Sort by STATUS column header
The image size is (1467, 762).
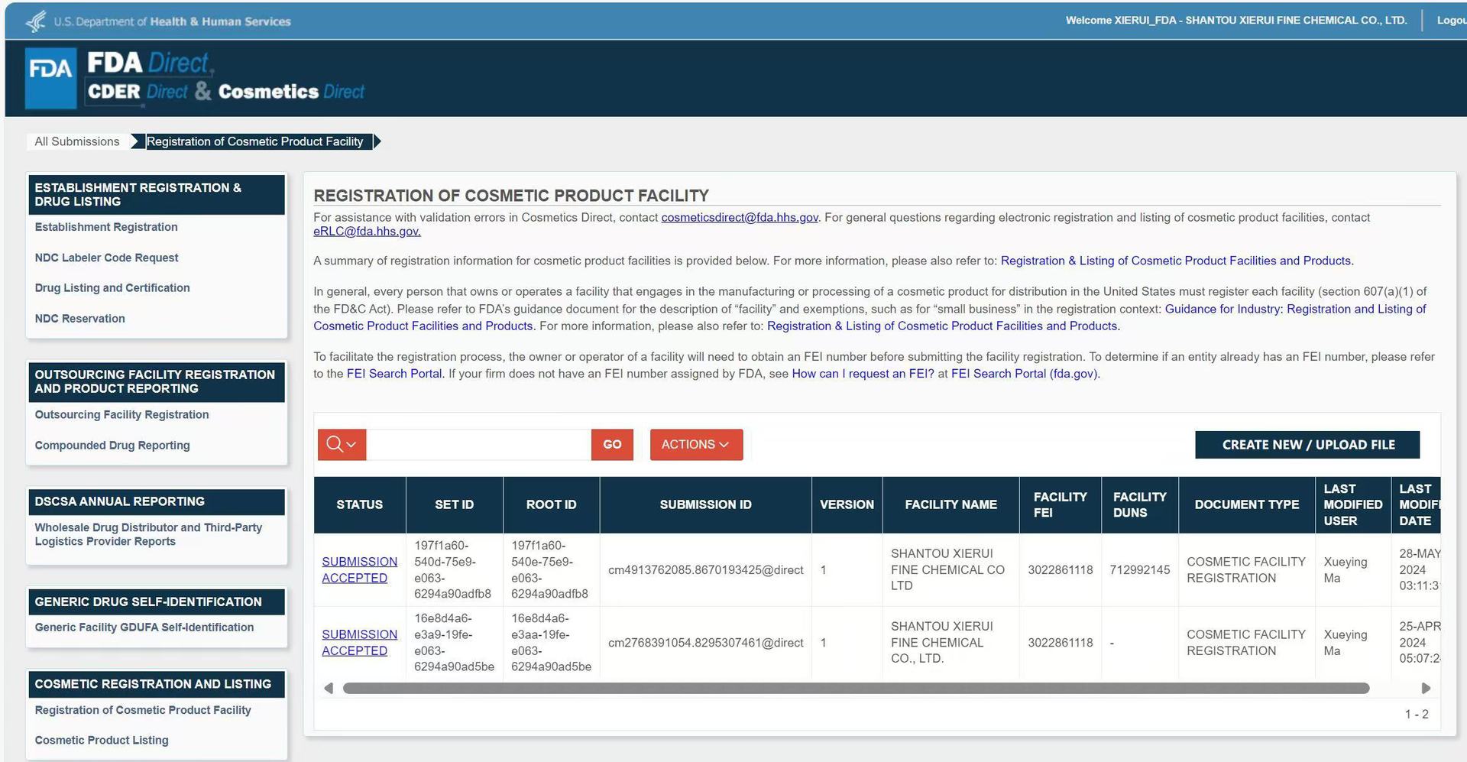coord(360,504)
